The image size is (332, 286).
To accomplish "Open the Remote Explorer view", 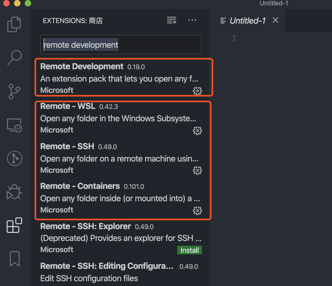I will (14, 125).
